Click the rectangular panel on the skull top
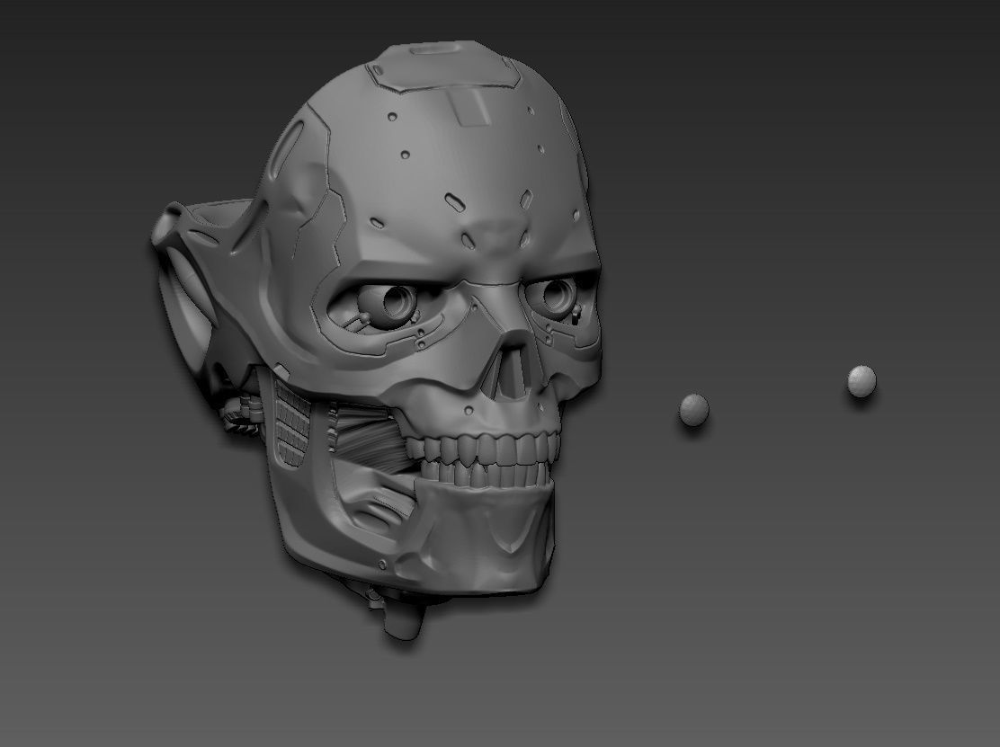Screen dimensions: 1000x747 pos(472,105)
